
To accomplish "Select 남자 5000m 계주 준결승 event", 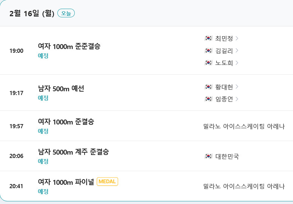I will point(73,152).
